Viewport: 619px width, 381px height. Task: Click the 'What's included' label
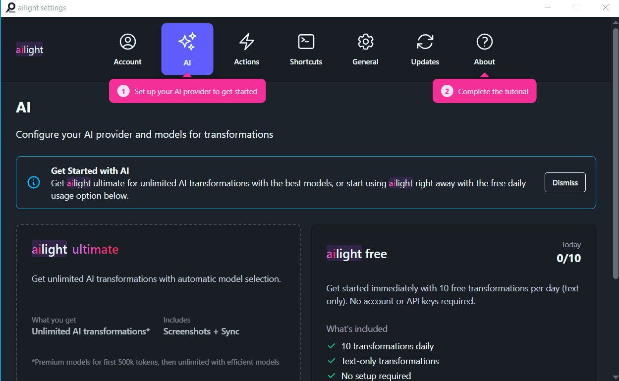[x=357, y=329]
